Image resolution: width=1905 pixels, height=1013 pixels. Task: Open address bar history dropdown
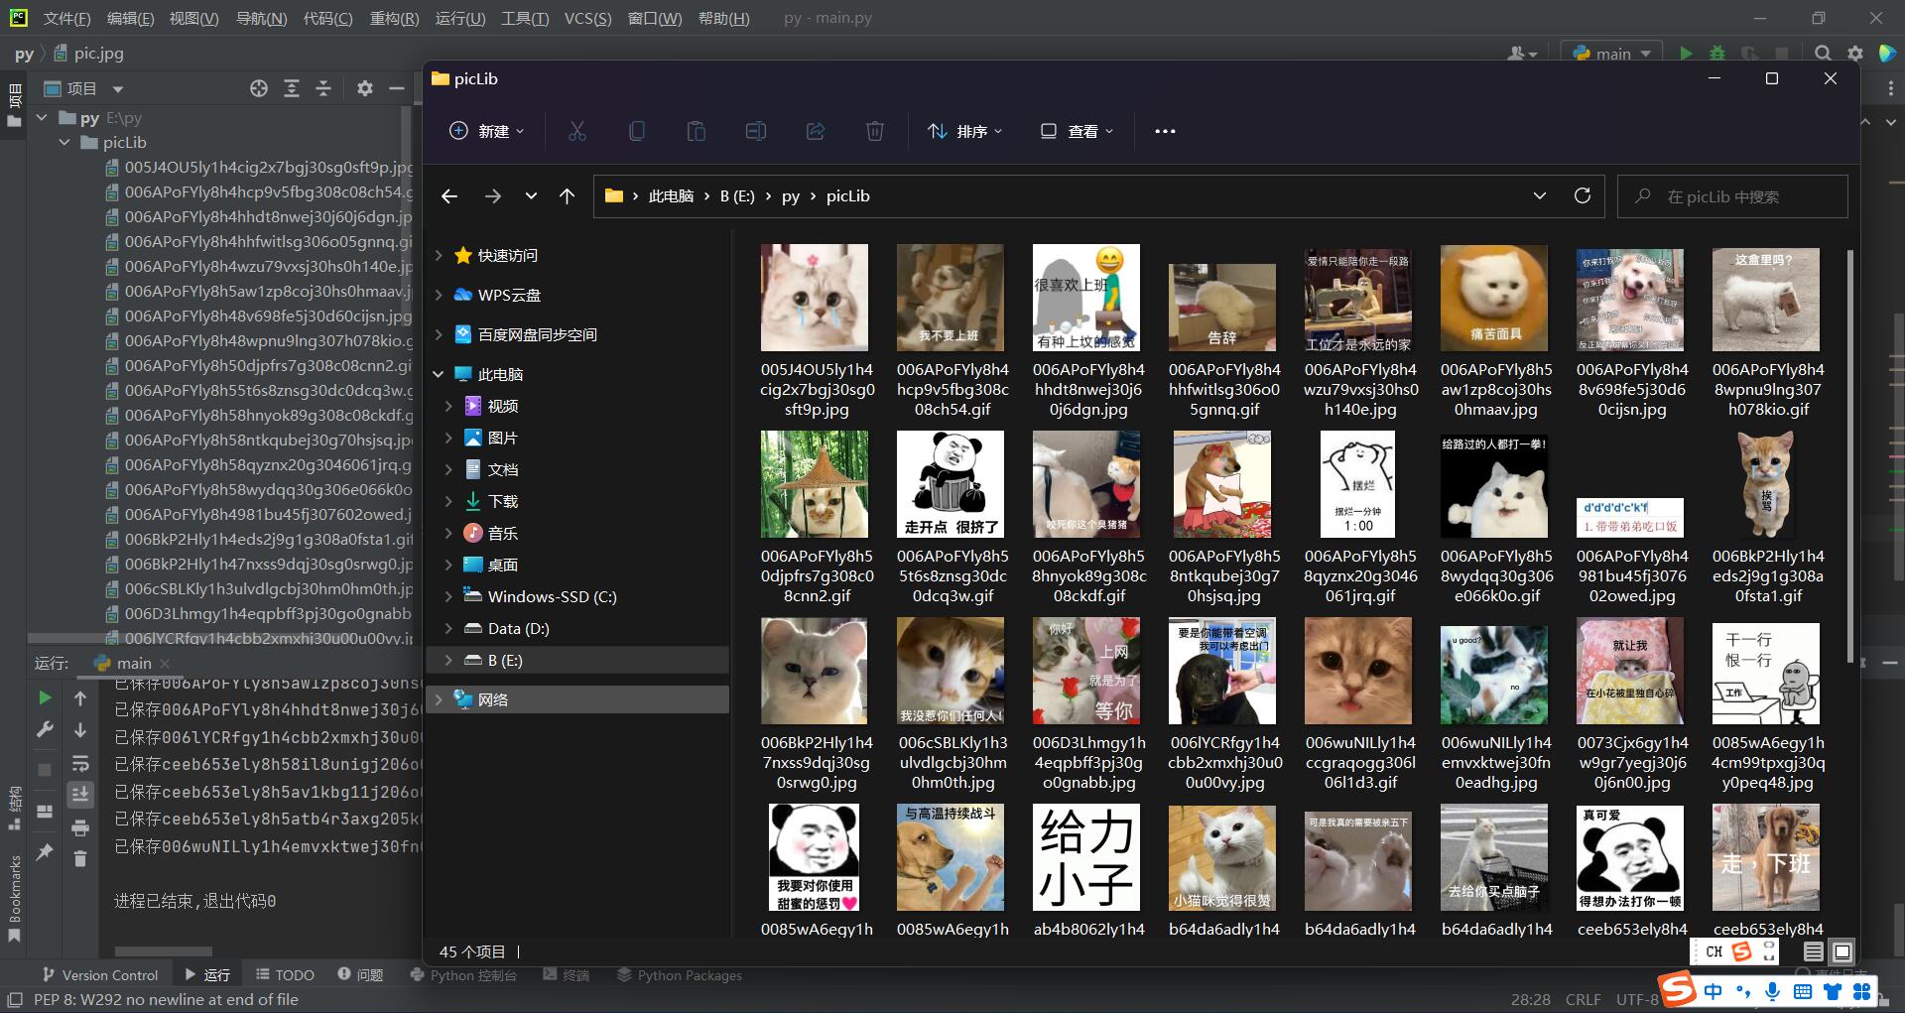click(x=1540, y=195)
